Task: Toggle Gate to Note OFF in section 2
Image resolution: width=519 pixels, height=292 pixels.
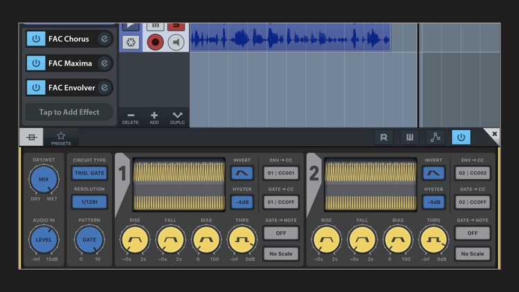Action: click(473, 233)
